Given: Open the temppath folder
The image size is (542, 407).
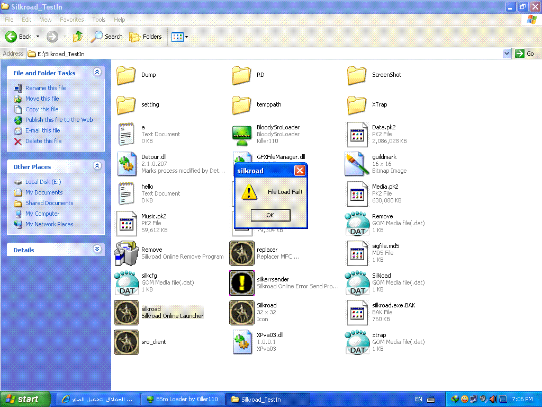Looking at the screenshot, I should point(241,104).
